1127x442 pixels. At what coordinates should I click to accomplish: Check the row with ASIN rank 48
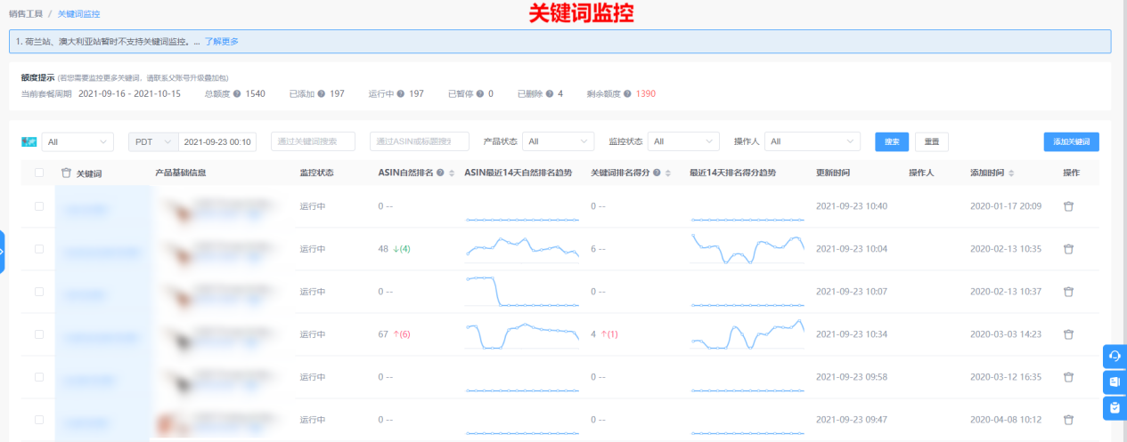tap(39, 249)
